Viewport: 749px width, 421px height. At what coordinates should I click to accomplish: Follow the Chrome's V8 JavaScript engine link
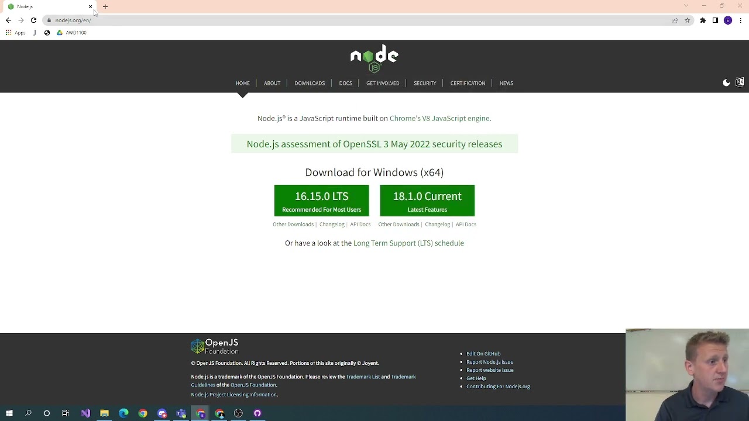pyautogui.click(x=440, y=118)
